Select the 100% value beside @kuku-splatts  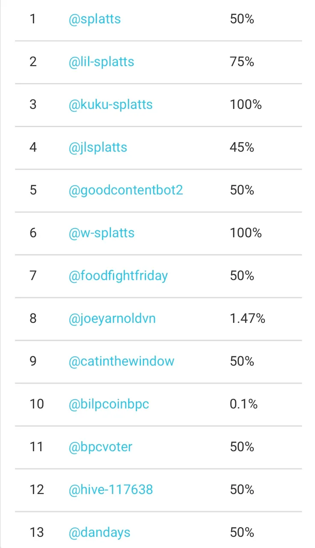coord(246,104)
